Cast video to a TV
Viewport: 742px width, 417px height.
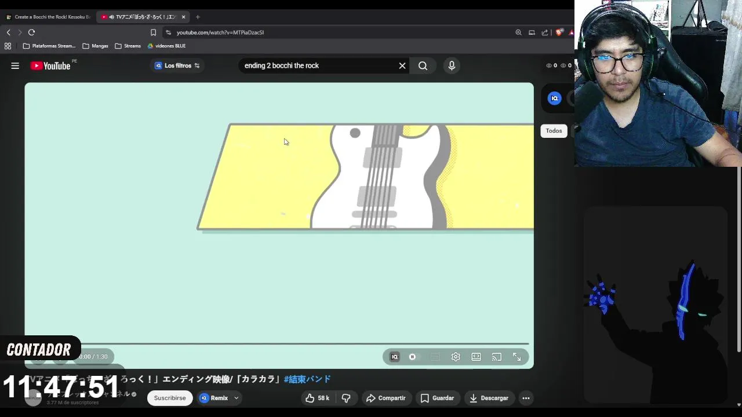point(497,357)
